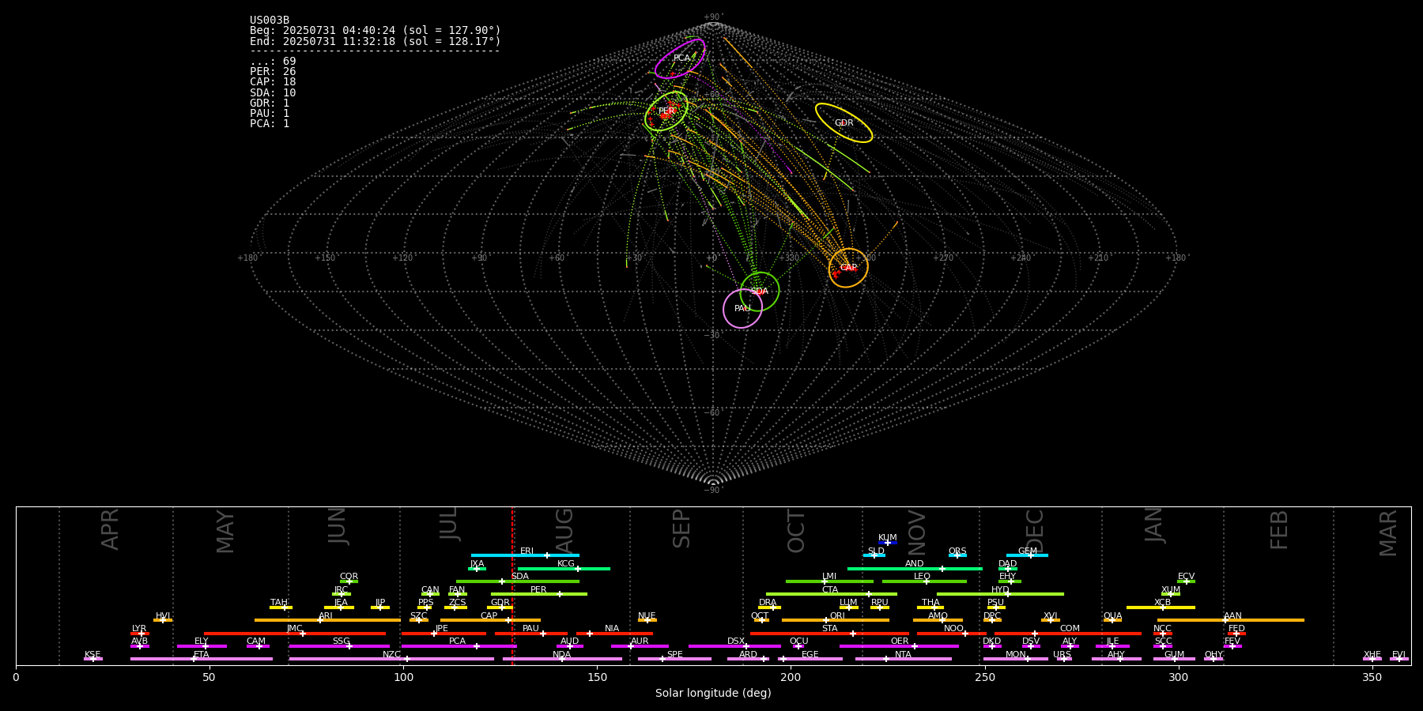This screenshot has height=711, width=1423.
Task: Click the SPE shower bar label
Action: tap(674, 655)
